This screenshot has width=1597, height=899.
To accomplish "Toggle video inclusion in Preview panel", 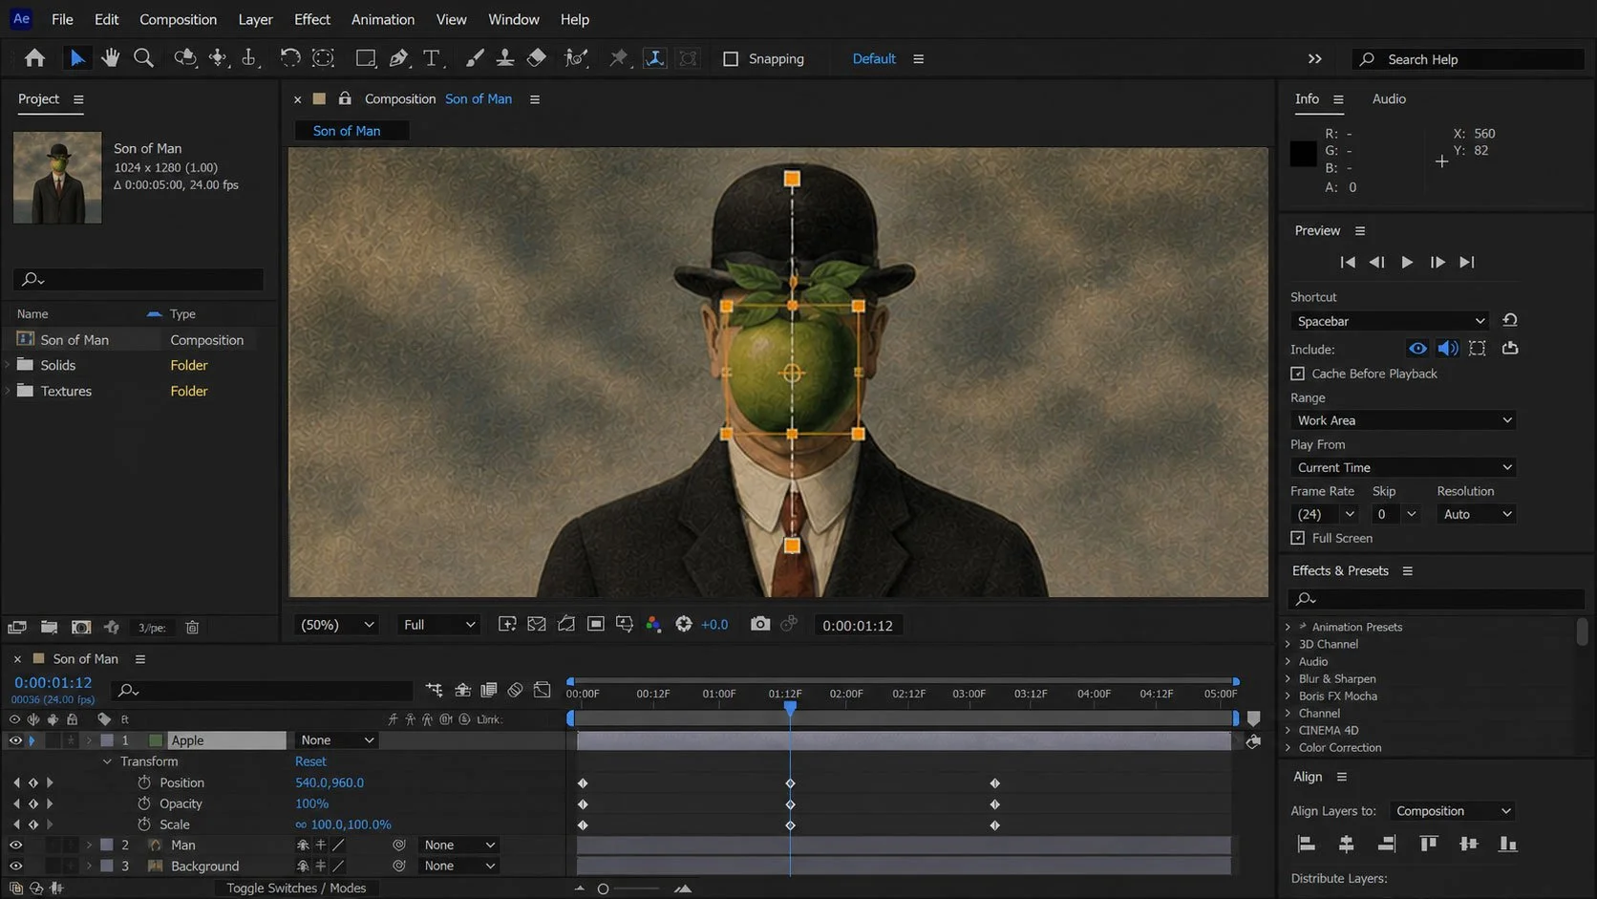I will (1417, 349).
